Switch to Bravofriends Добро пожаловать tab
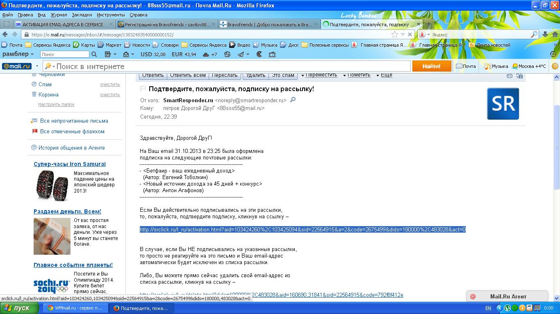 (x=269, y=25)
